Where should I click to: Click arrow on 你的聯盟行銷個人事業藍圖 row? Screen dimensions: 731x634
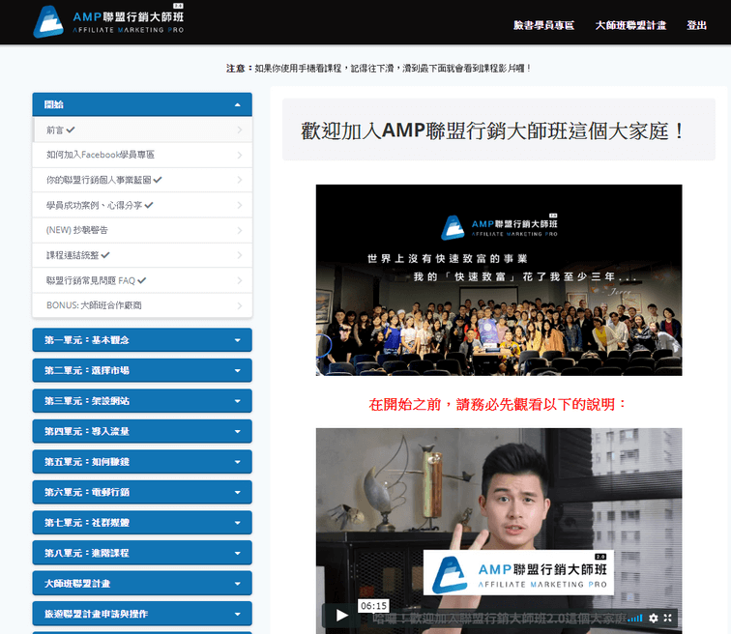click(x=240, y=180)
